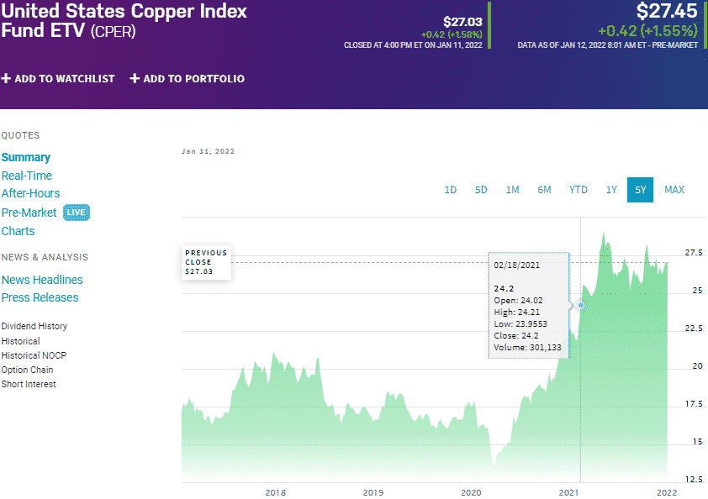Image resolution: width=708 pixels, height=499 pixels.
Task: Select the YTD chart range
Action: 578,190
